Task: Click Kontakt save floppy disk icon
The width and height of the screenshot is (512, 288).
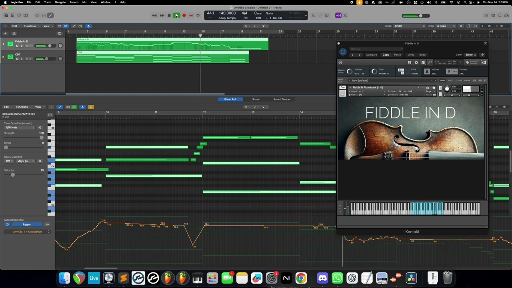Action: (409, 62)
